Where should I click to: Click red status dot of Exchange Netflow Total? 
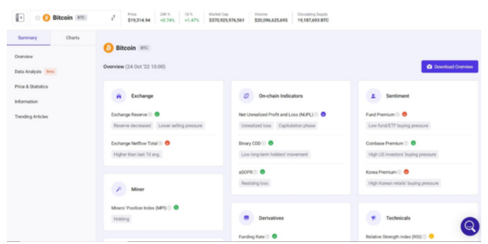[167, 143]
